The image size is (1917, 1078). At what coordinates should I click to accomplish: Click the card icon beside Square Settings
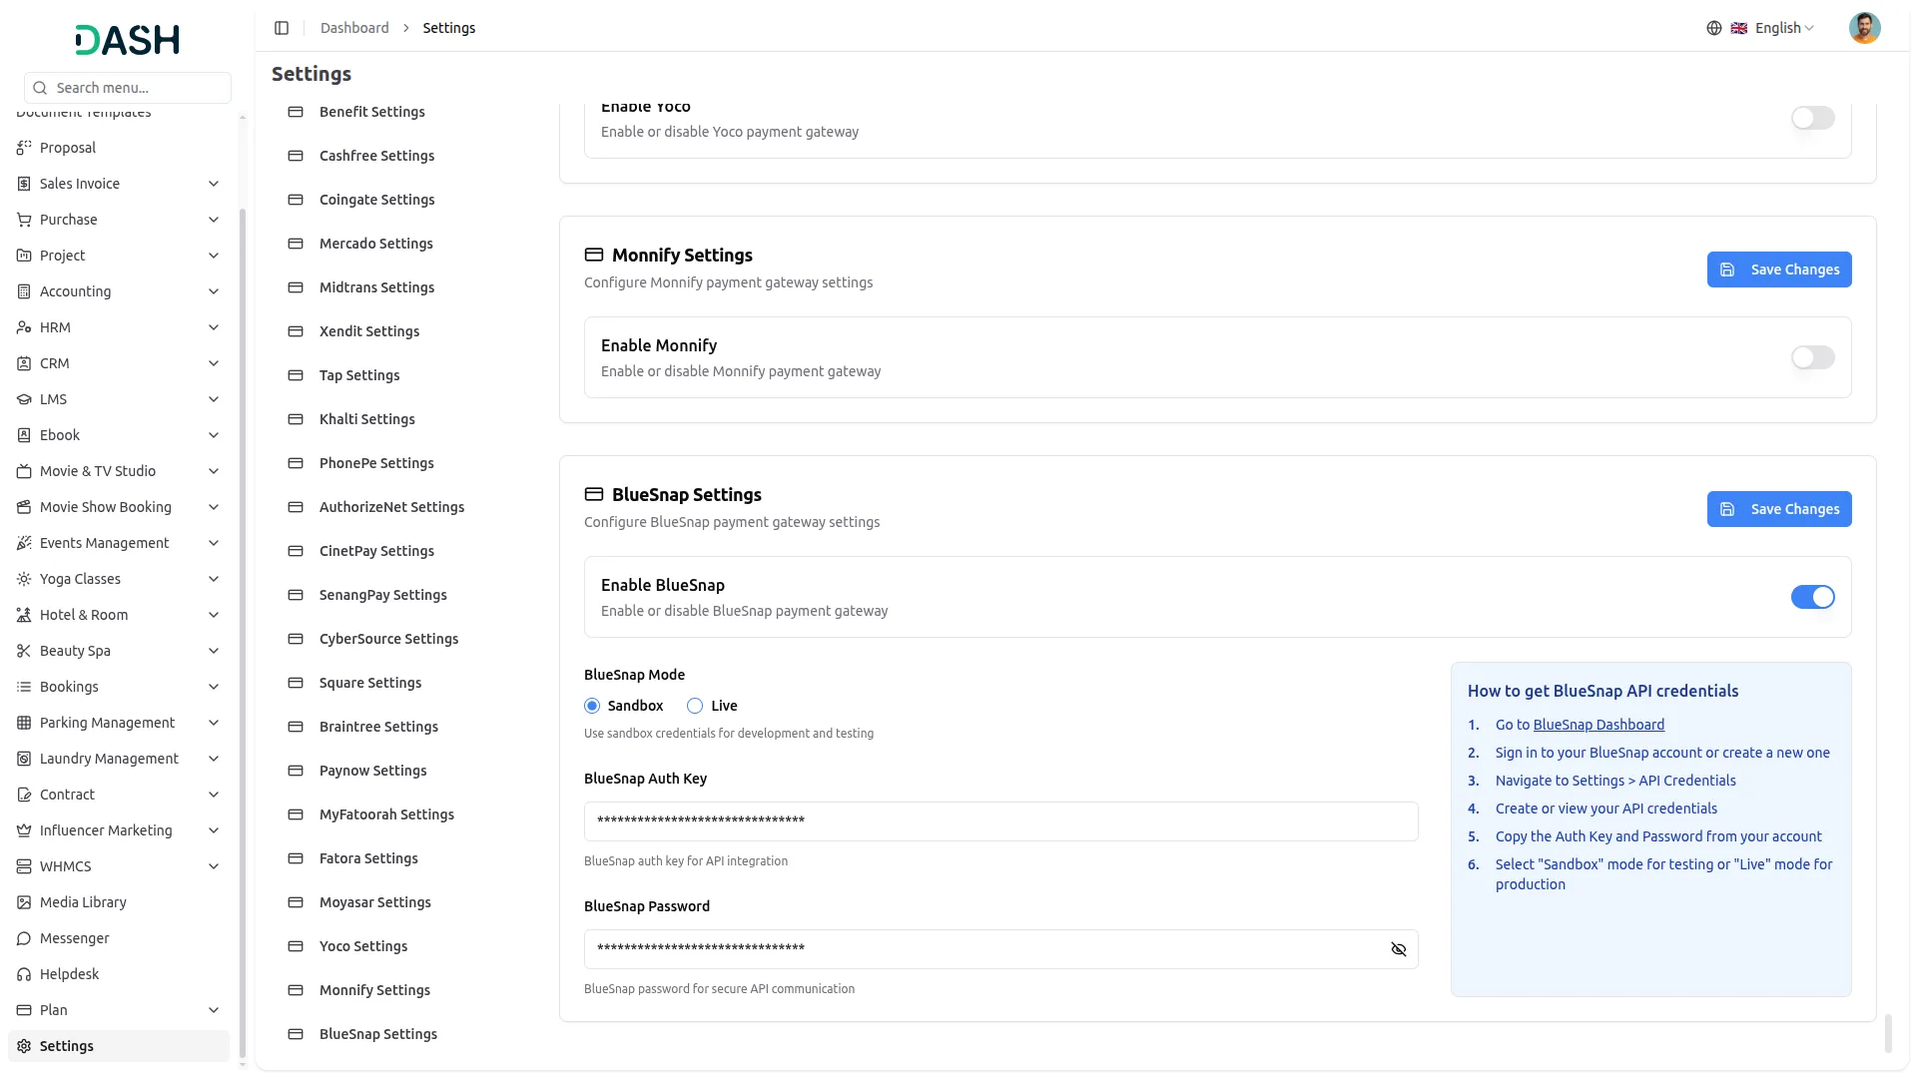click(296, 683)
